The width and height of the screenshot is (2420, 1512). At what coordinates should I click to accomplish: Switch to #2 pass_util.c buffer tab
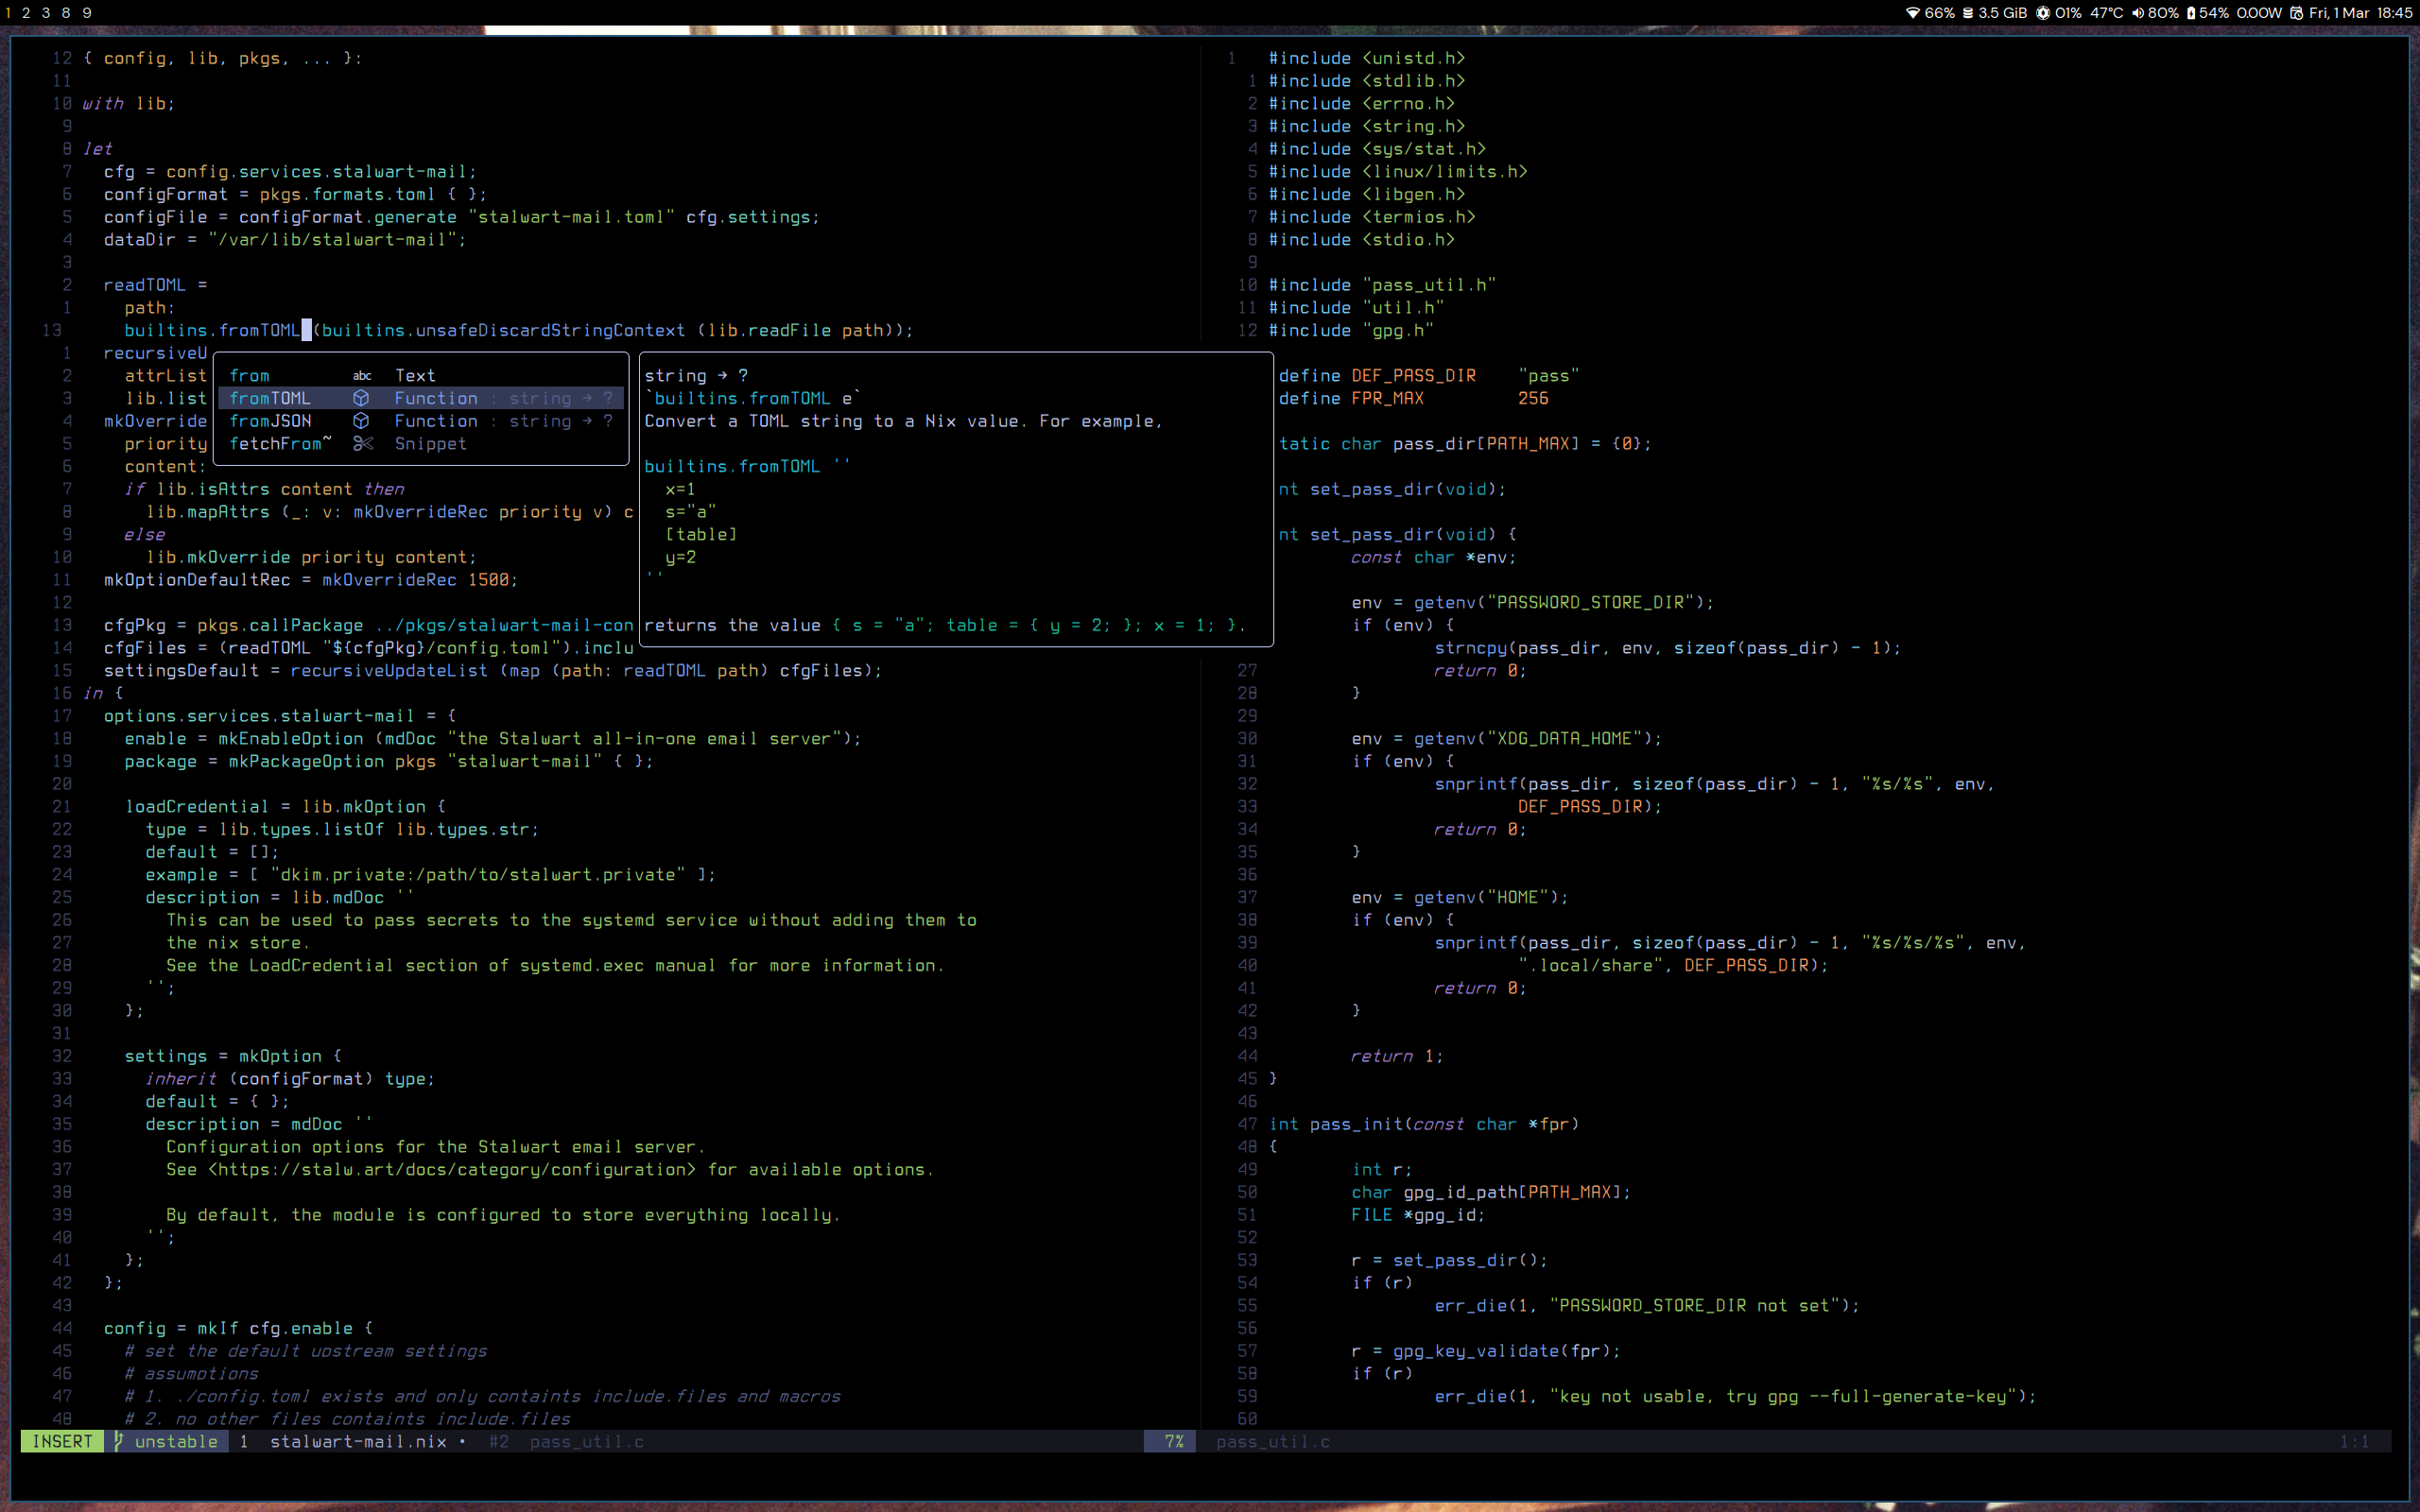click(x=566, y=1441)
